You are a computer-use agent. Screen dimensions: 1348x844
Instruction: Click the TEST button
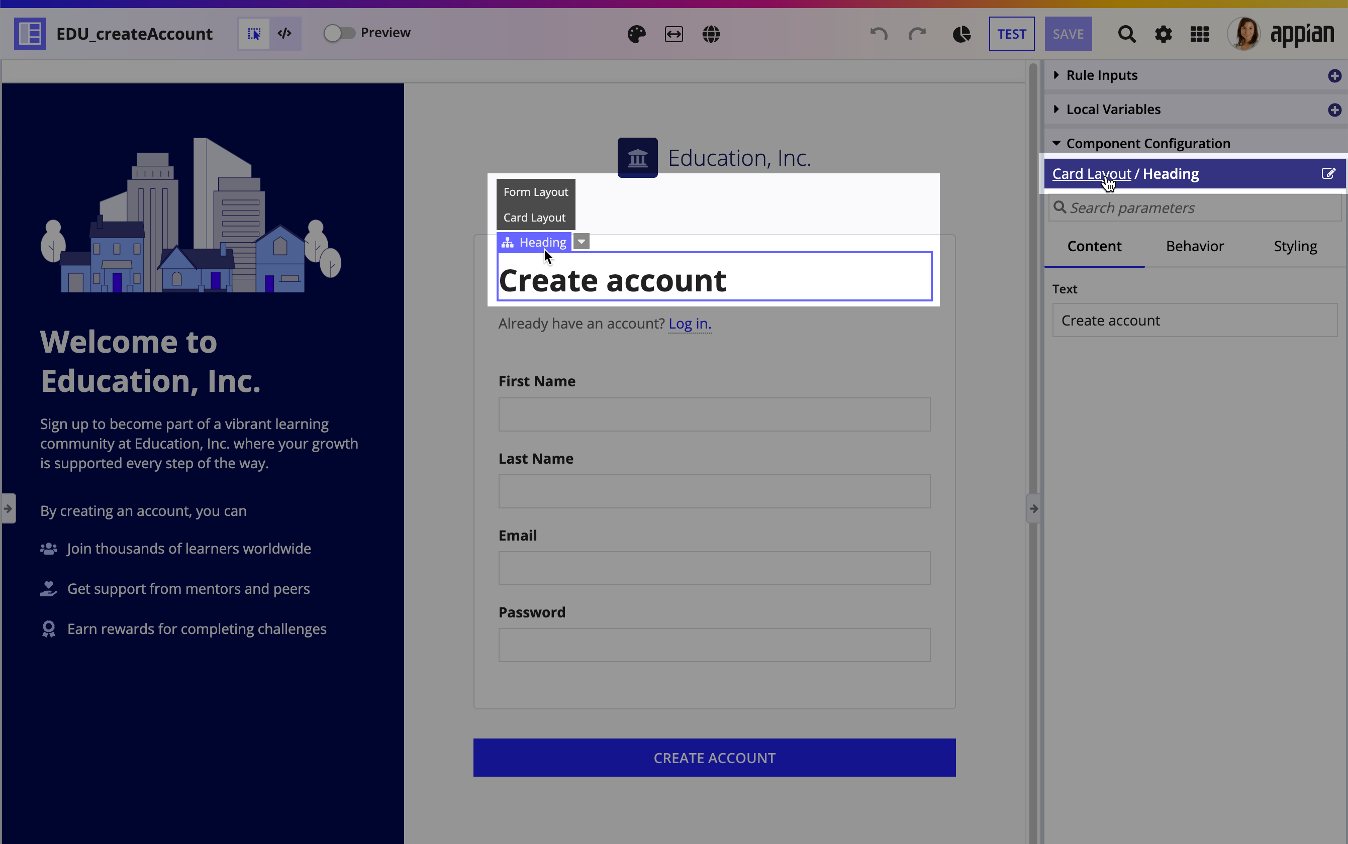(1011, 34)
